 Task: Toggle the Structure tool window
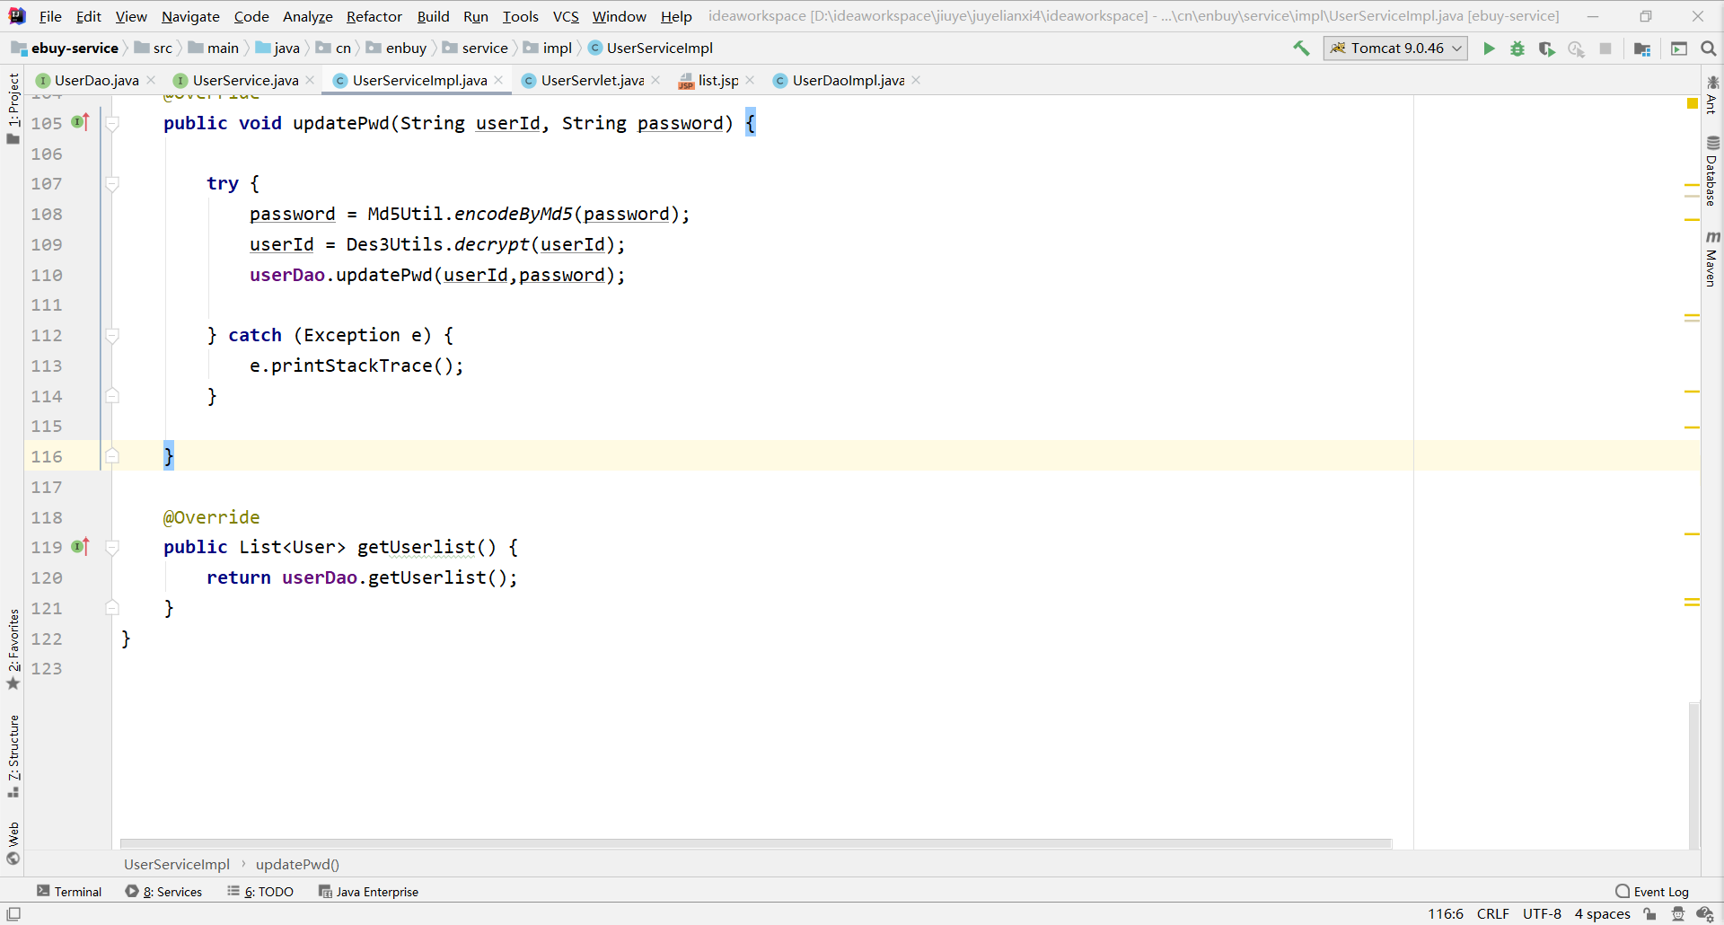13,756
